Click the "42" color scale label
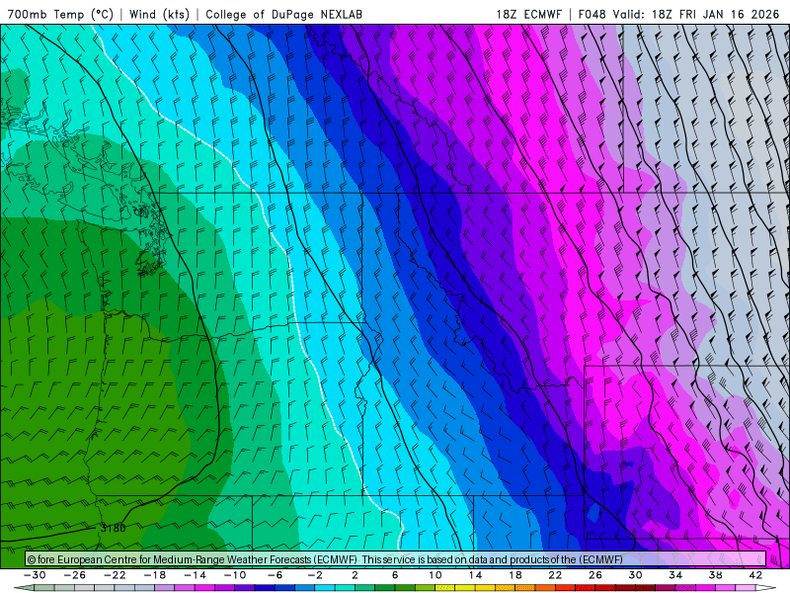 (x=755, y=575)
